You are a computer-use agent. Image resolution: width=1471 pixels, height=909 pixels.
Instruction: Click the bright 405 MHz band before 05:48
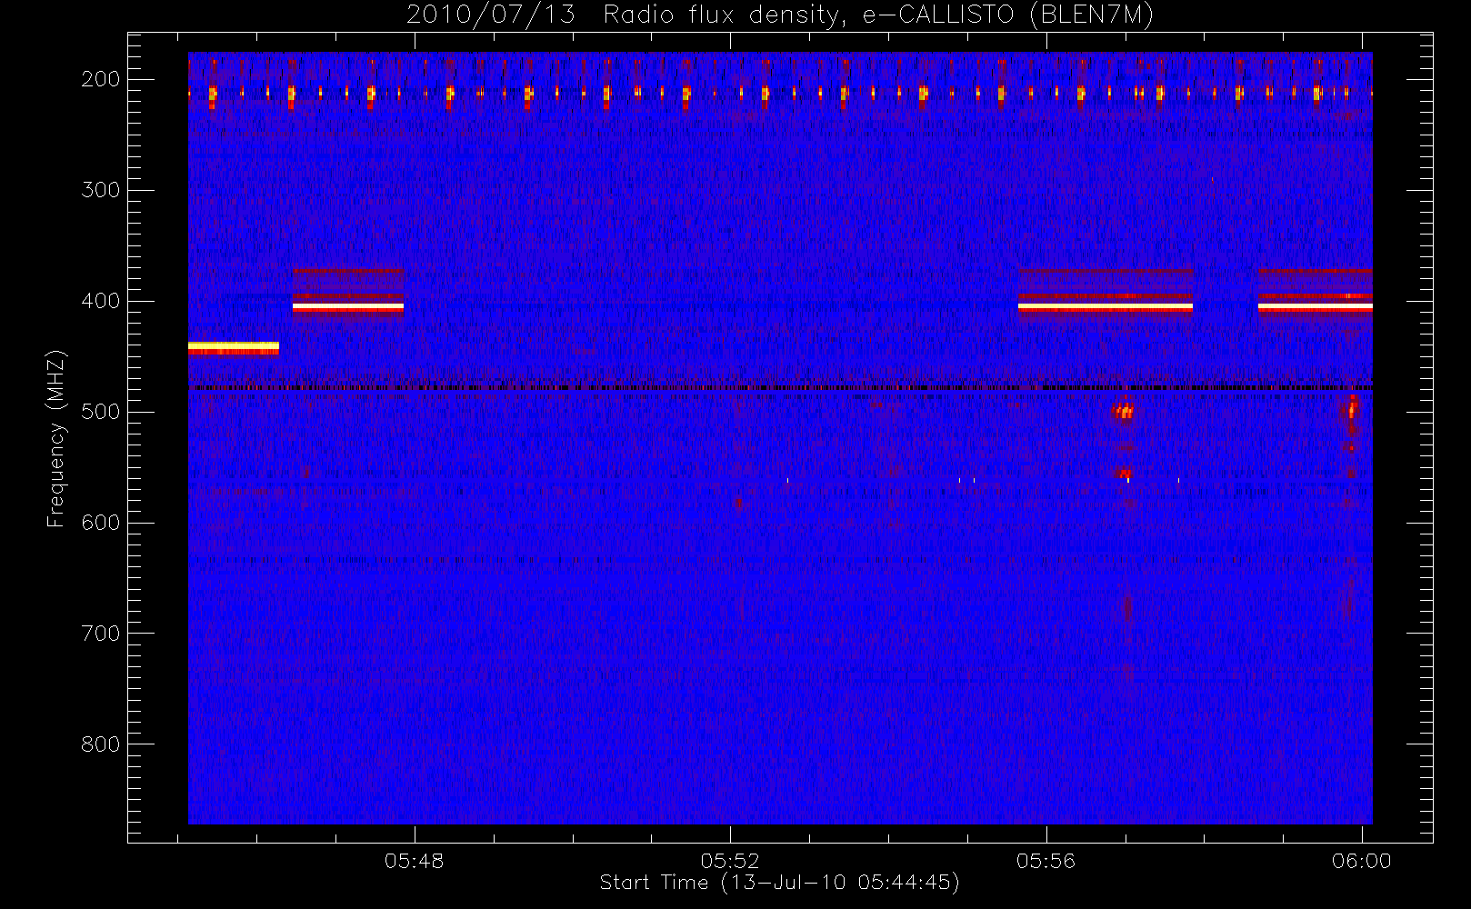click(348, 307)
